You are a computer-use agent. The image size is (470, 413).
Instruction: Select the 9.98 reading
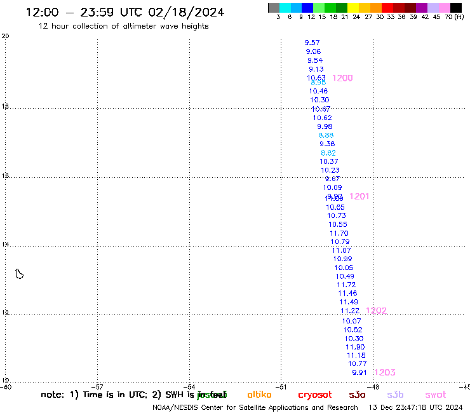click(x=325, y=126)
